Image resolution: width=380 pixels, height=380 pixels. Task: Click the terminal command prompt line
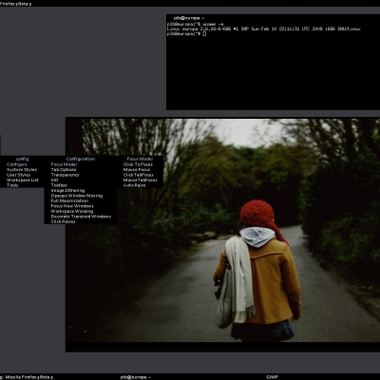(186, 33)
